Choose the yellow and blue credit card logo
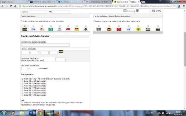 point(77,29)
